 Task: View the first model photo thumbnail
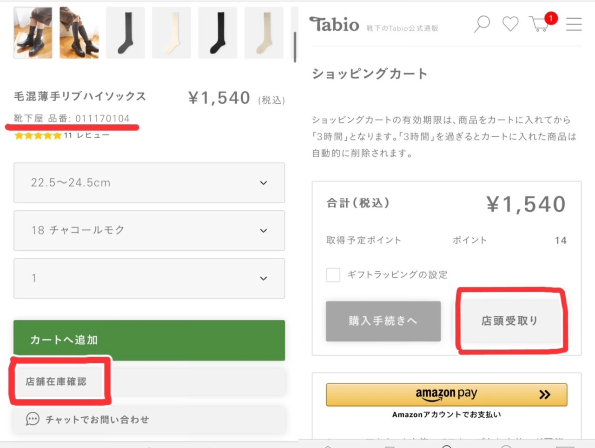point(33,33)
